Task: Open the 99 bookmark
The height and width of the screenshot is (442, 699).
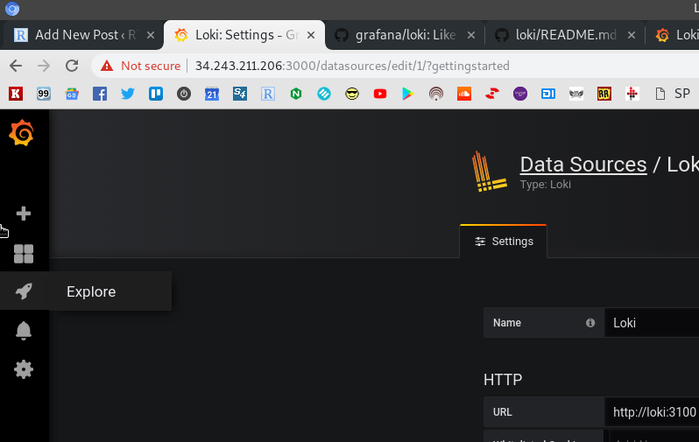Action: pos(44,94)
